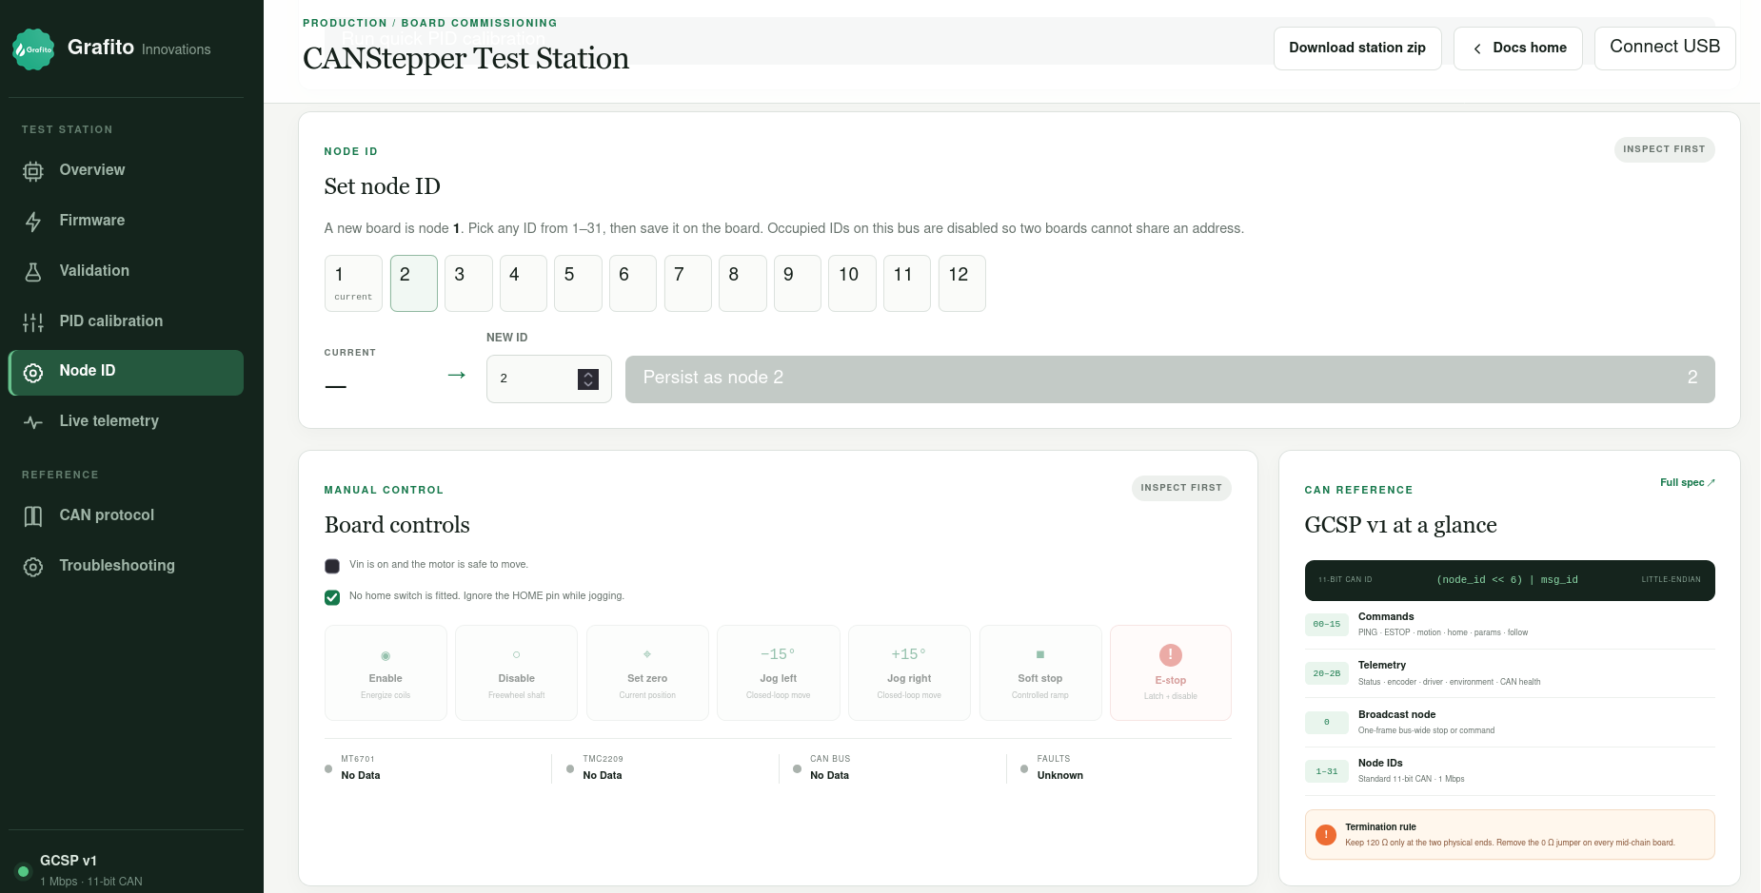Viewport: 1761px width, 893px height.
Task: Click the Commands 00-15 reference row
Action: tap(1510, 625)
